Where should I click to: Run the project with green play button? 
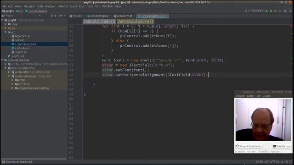(266, 11)
